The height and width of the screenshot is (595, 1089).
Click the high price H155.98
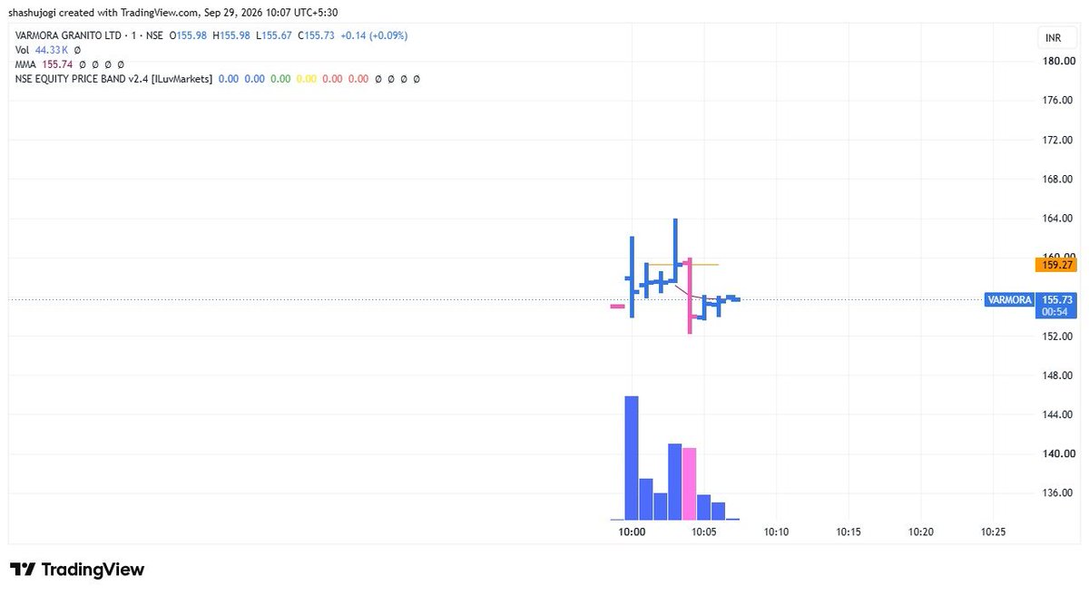tap(231, 35)
